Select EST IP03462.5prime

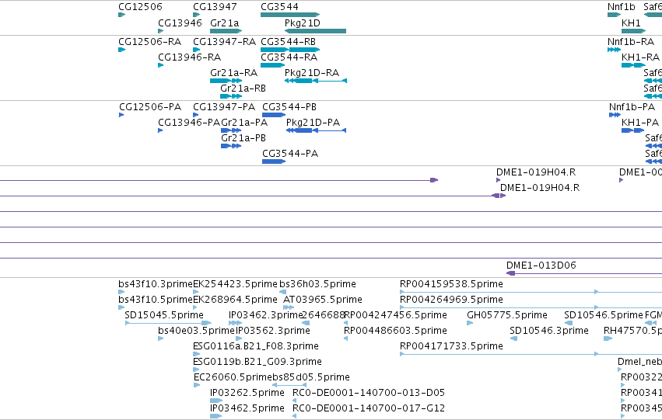(215, 416)
